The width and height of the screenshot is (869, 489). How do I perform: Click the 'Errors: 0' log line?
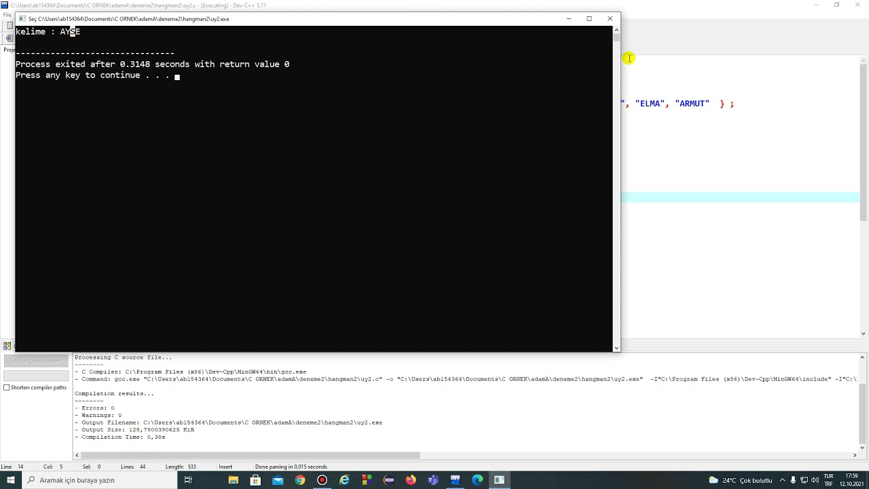click(94, 408)
